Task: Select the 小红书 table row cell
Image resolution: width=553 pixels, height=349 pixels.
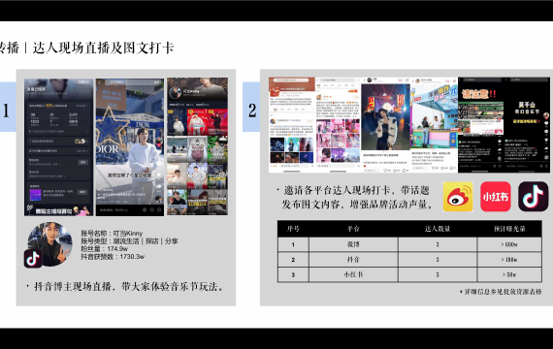Action: point(353,274)
